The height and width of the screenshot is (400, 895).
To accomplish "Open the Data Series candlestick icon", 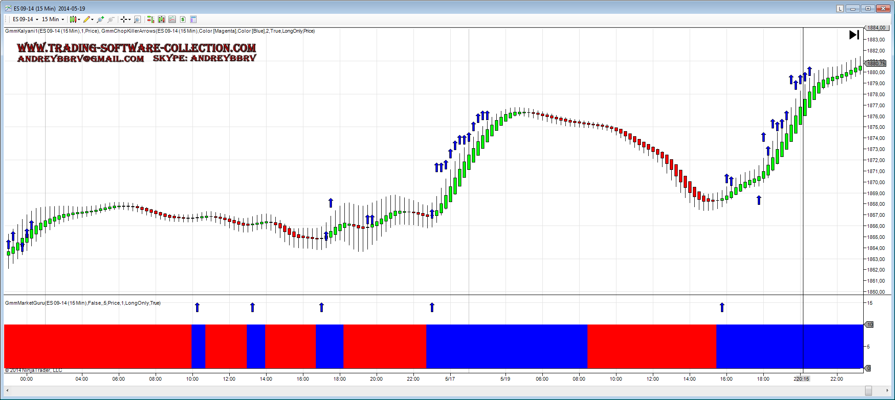I will (x=161, y=19).
